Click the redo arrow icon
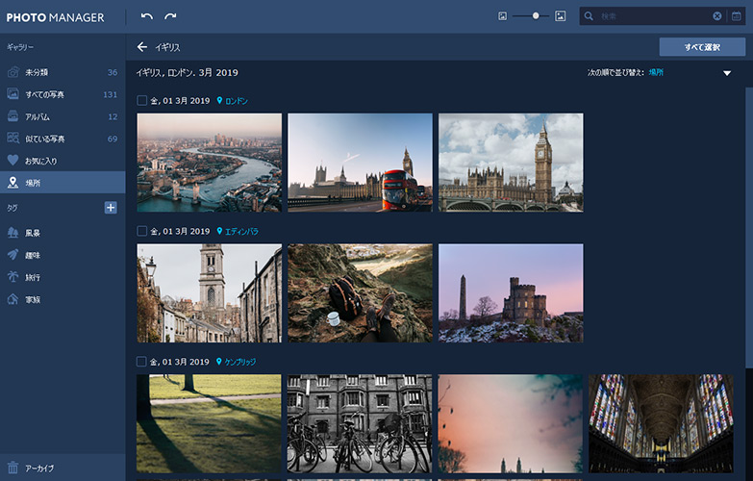The width and height of the screenshot is (753, 481). coord(170,16)
